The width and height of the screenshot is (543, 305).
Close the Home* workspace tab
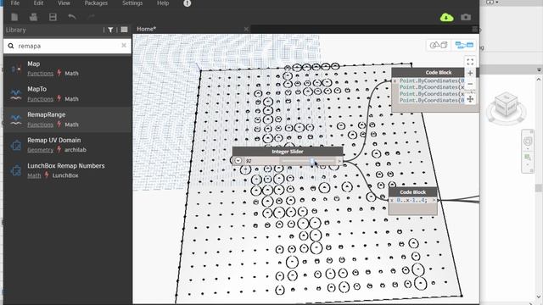(x=246, y=29)
